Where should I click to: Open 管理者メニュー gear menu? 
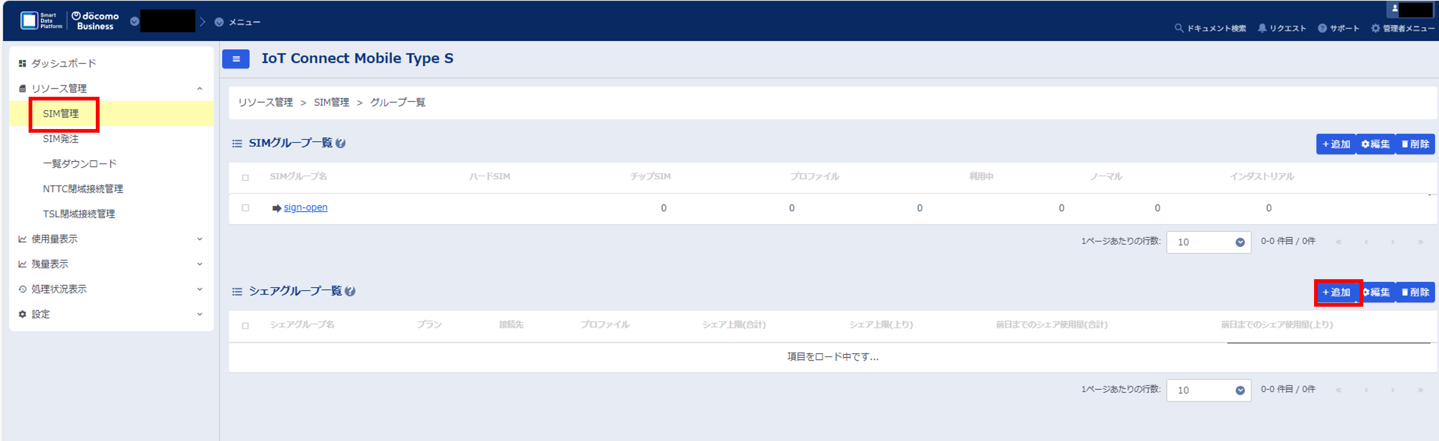coord(1402,28)
